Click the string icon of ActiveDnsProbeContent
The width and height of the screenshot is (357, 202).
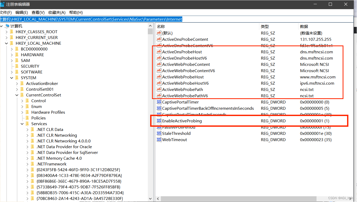click(159, 39)
